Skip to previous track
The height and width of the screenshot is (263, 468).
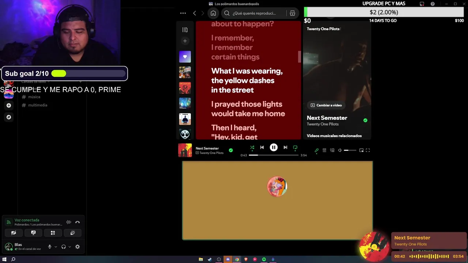tap(262, 148)
